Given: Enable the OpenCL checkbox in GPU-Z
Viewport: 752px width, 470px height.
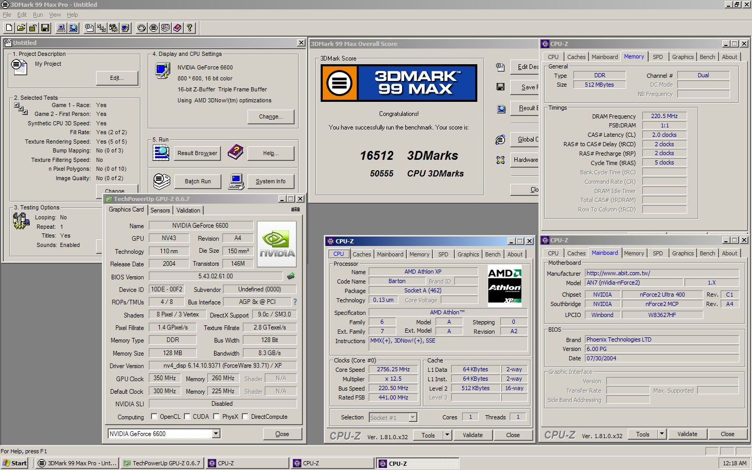Looking at the screenshot, I should pos(154,417).
